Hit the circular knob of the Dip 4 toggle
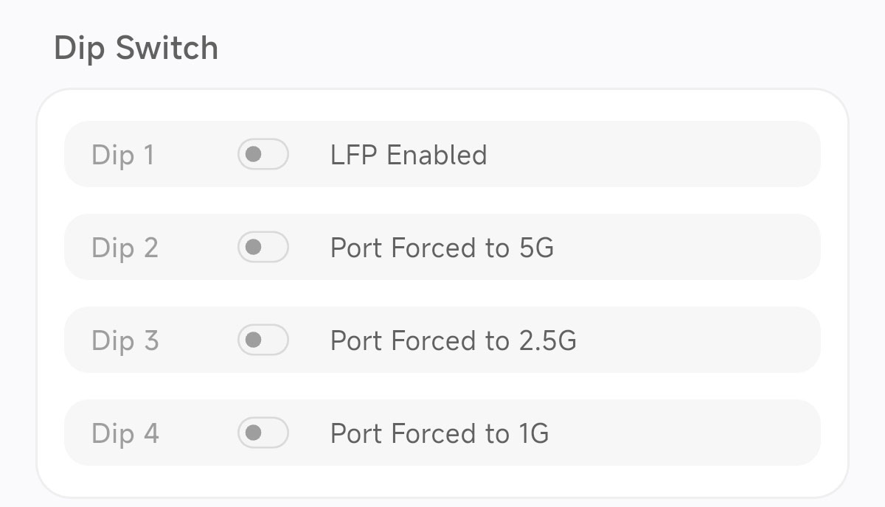This screenshot has width=885, height=507. pos(253,433)
